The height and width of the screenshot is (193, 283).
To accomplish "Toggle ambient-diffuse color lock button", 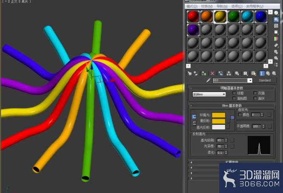I will [194, 117].
